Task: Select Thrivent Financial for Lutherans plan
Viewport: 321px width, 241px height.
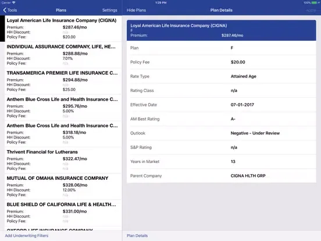Action: click(63, 160)
